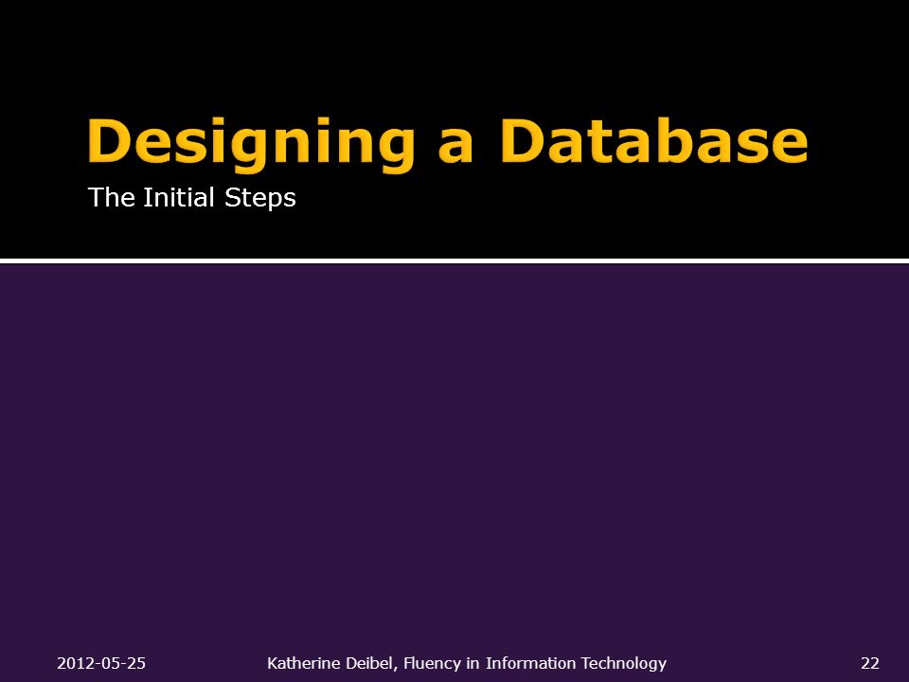
Task: Select the 'The Initial Steps' subtitle
Action: (x=192, y=198)
